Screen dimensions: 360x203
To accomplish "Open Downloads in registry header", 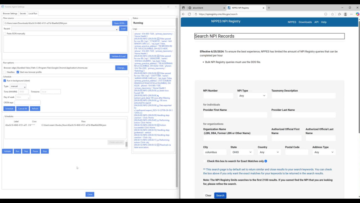I will tap(305, 22).
